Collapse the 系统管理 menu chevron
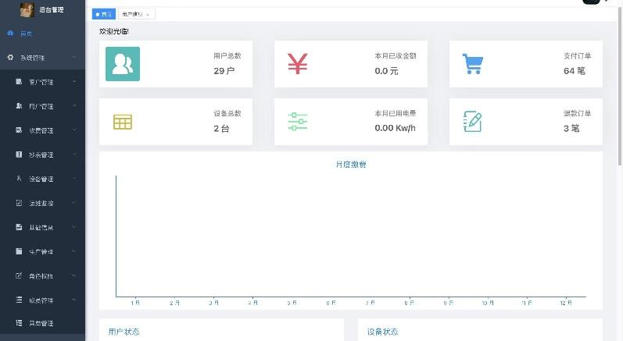The height and width of the screenshot is (341, 623). pyautogui.click(x=74, y=58)
